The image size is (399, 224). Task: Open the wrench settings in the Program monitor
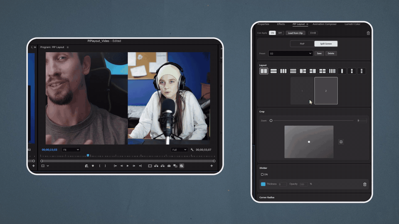(192, 150)
